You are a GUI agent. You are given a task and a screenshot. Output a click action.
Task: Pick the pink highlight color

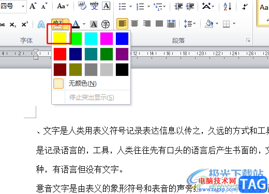point(107,39)
